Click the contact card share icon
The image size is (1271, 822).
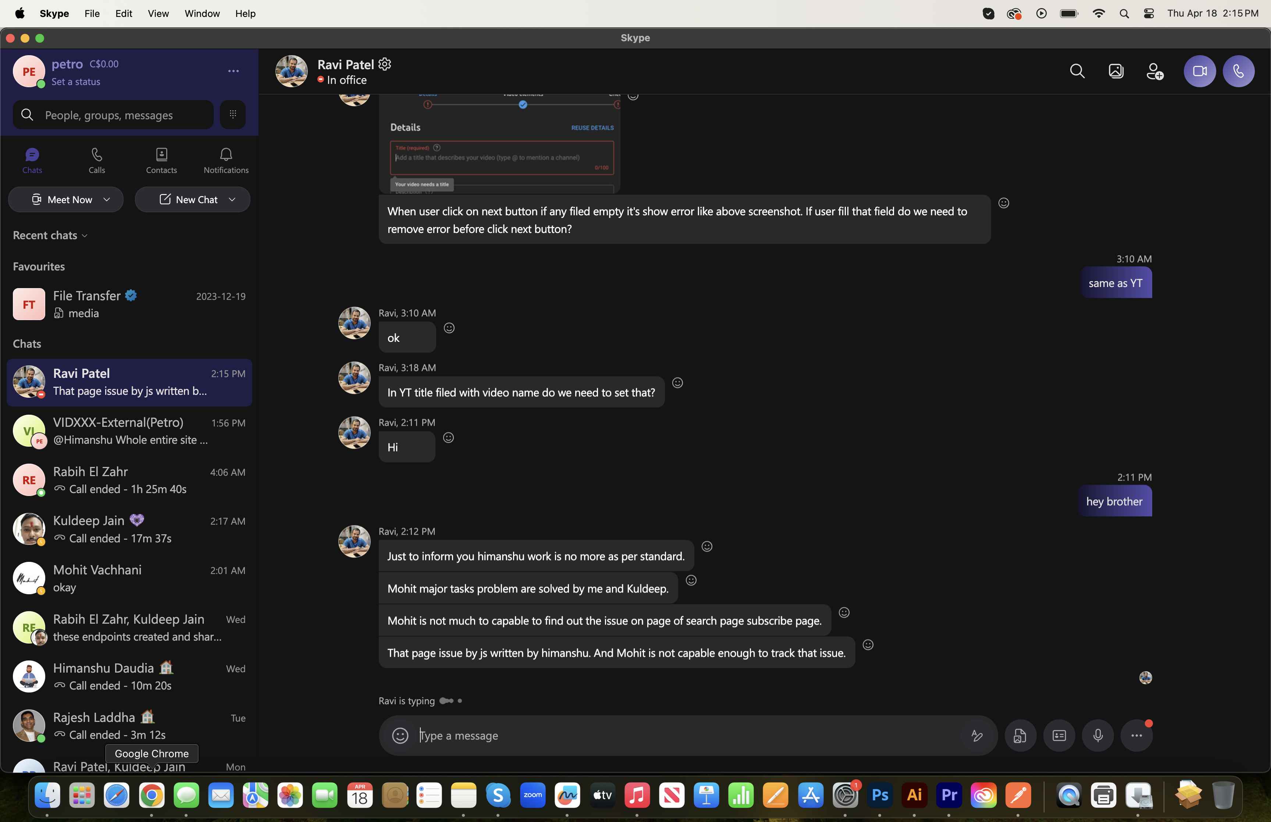(x=1059, y=736)
